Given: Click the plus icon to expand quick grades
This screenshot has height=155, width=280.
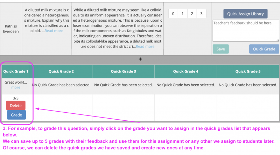Looking at the screenshot, I should click(x=140, y=59).
